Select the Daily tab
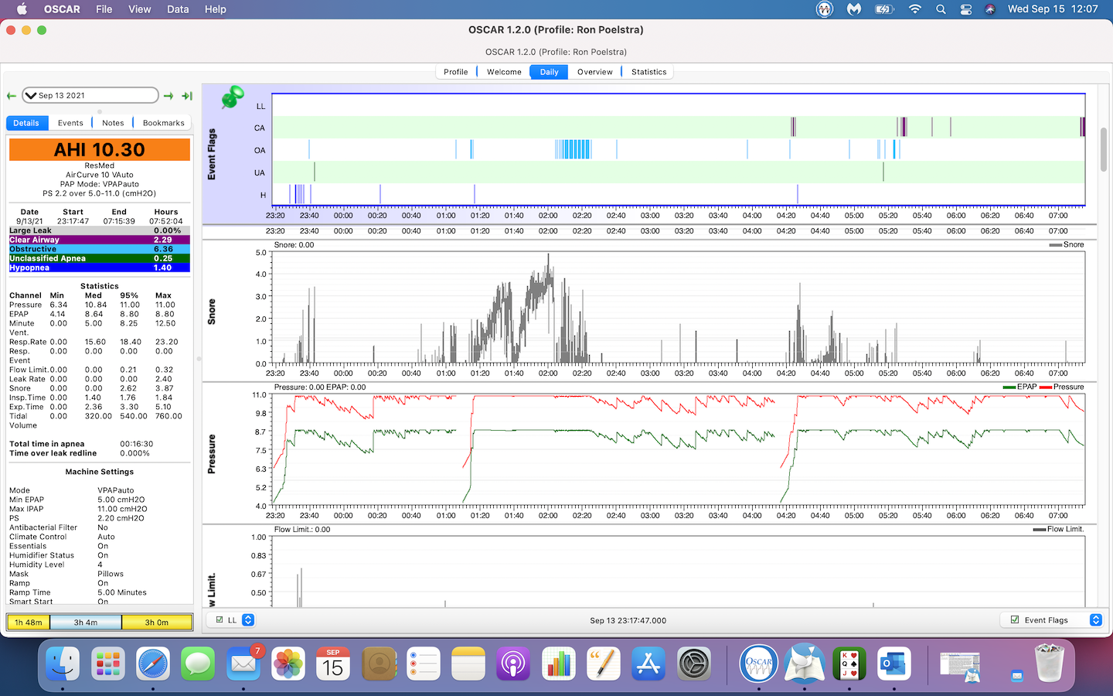Viewport: 1113px width, 696px height. (x=550, y=72)
